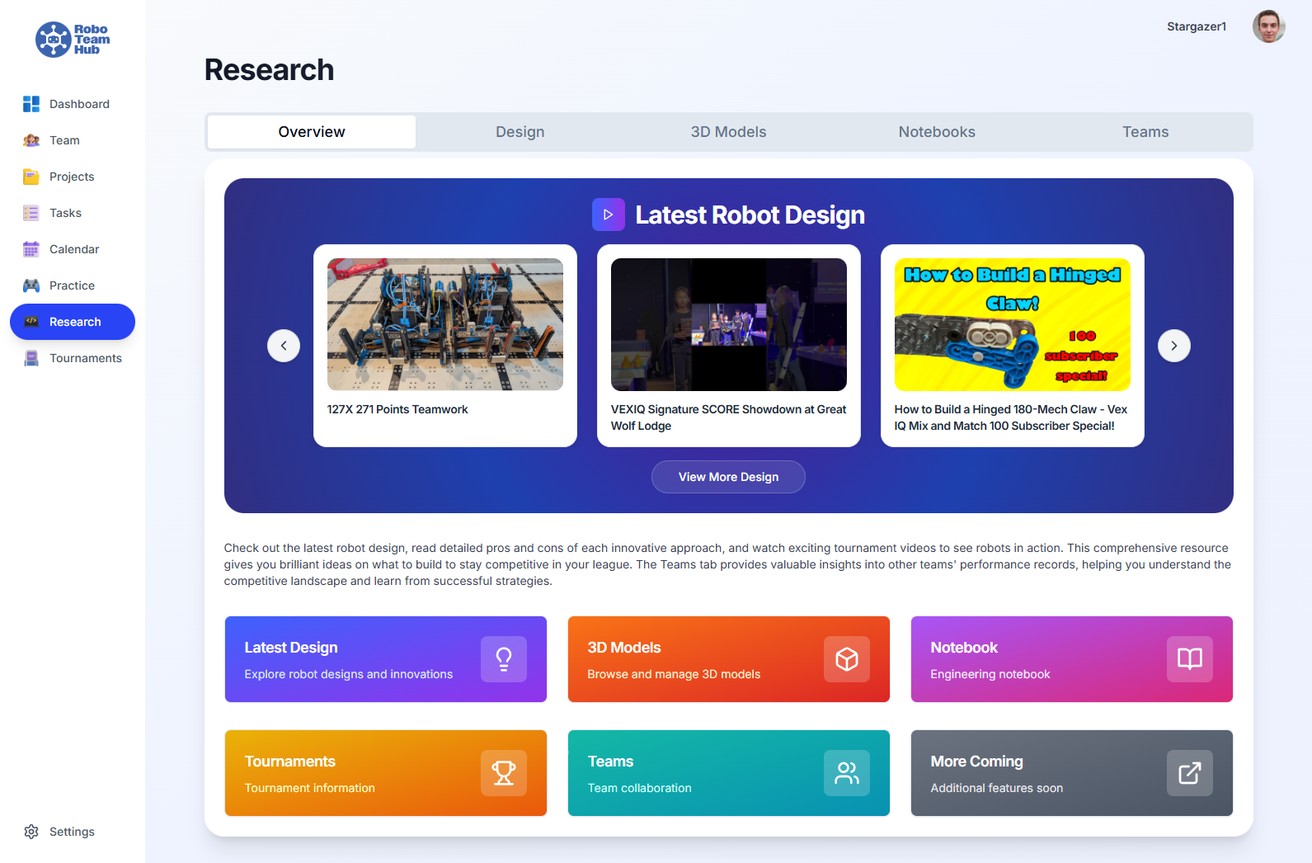Click the Projects folder icon in sidebar
The image size is (1312, 863).
[31, 177]
